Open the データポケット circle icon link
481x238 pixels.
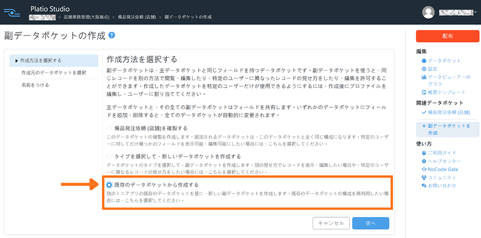tap(424, 61)
